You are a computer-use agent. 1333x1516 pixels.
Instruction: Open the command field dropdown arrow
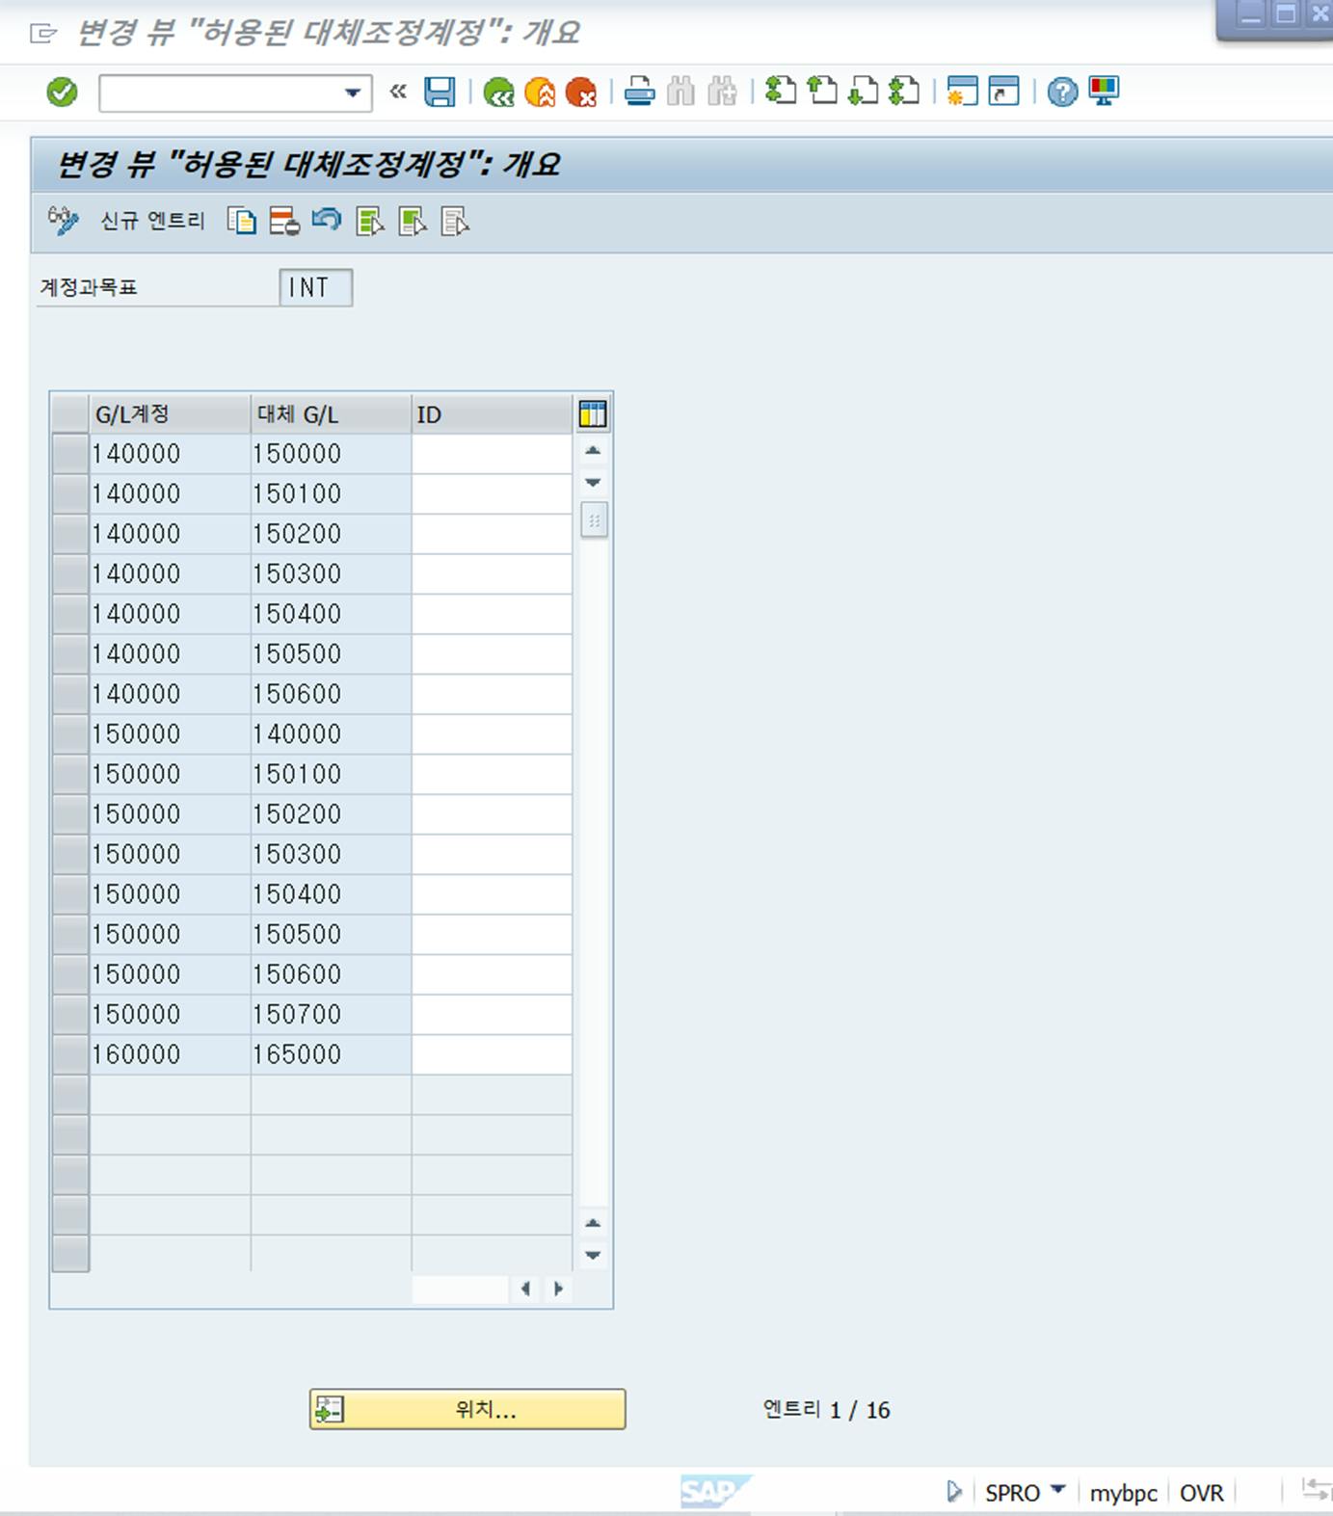(353, 93)
